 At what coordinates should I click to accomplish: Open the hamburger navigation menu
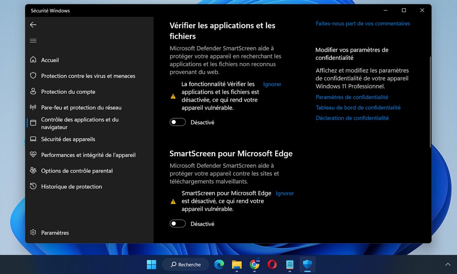pos(33,41)
